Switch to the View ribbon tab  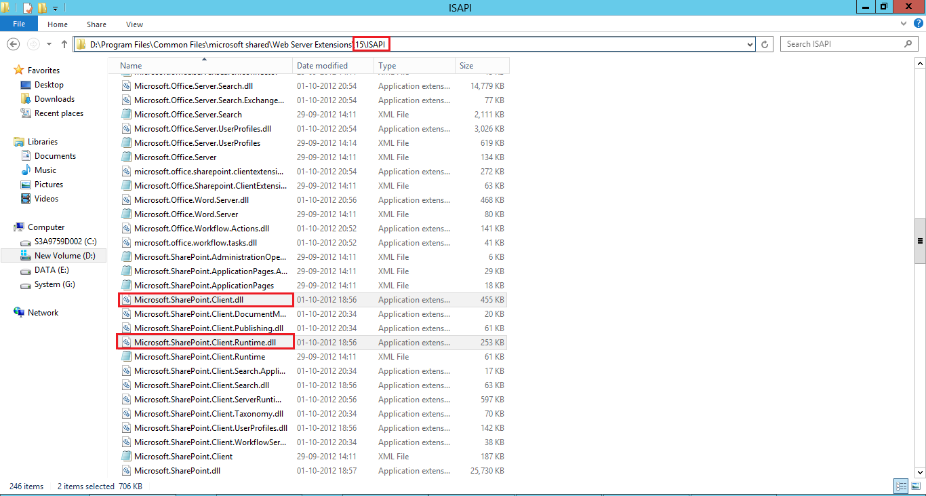pos(134,24)
